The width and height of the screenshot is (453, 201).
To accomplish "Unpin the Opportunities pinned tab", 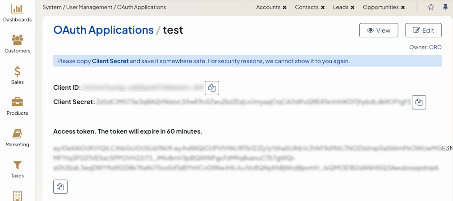I will (x=403, y=8).
